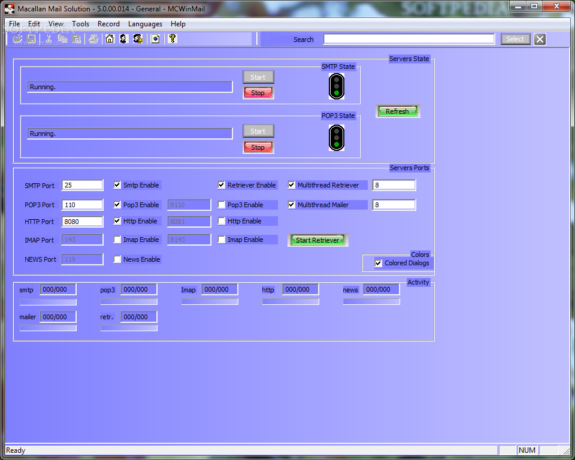Open the Edit menu
Image resolution: width=575 pixels, height=460 pixels.
click(34, 24)
